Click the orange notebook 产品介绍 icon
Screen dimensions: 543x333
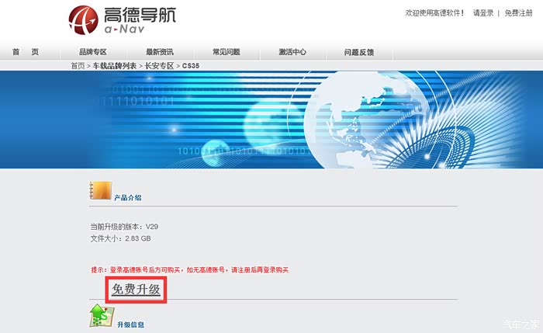100,191
